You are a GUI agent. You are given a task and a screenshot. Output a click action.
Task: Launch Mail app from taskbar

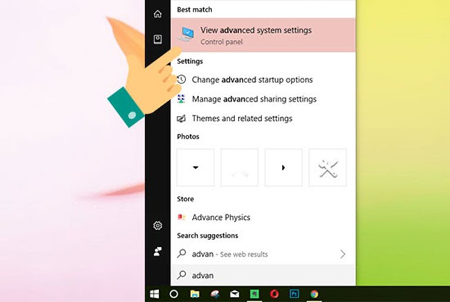[x=234, y=294]
